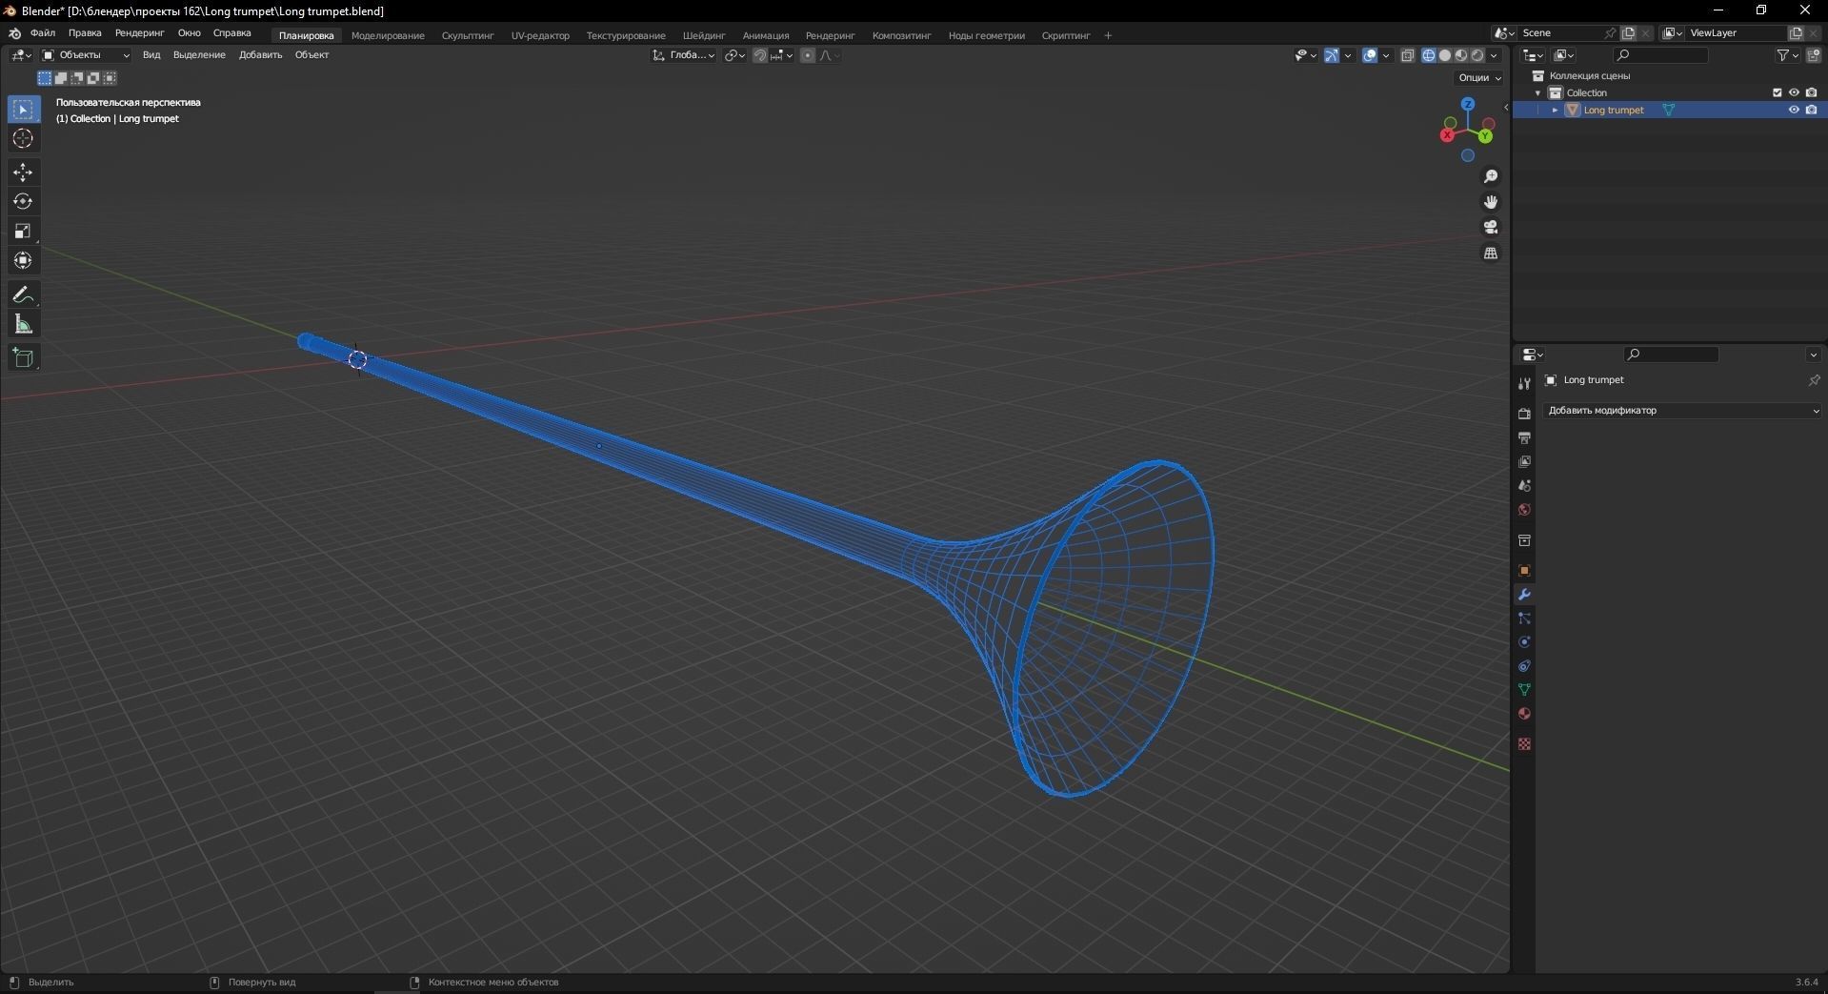Toggle camera view icon in viewport sidebar
Screen dimensions: 1828x994
(1491, 227)
